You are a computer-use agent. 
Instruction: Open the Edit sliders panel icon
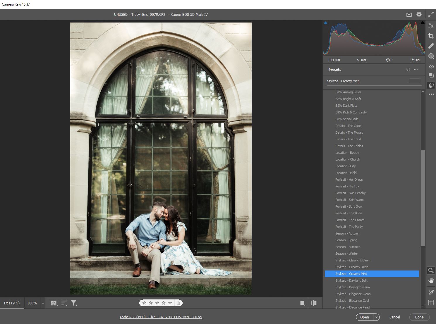coord(431,26)
